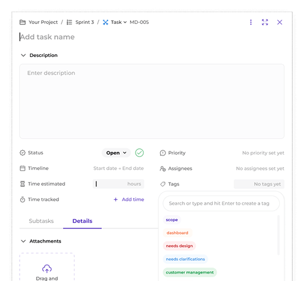This screenshot has width=306, height=281.
Task: Select the needs design tag
Action: 179,246
